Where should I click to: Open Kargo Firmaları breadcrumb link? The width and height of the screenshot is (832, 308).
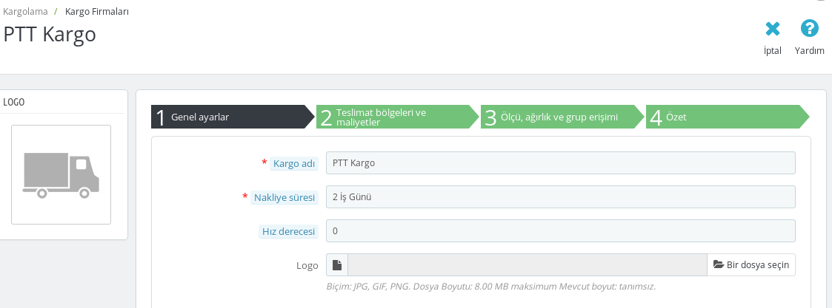click(x=97, y=12)
